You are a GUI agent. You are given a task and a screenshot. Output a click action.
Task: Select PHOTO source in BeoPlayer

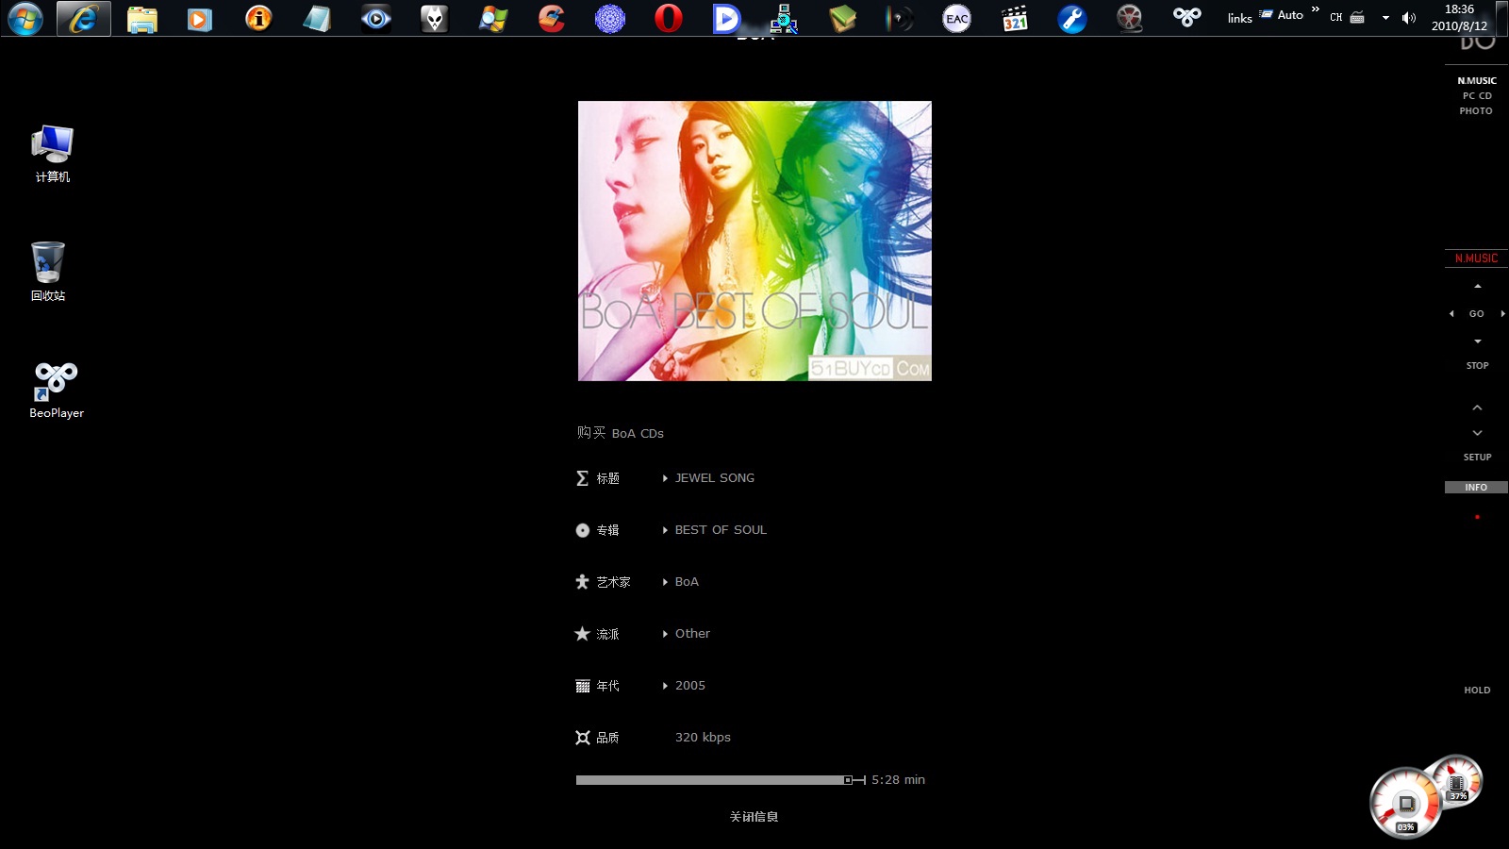[x=1476, y=111]
